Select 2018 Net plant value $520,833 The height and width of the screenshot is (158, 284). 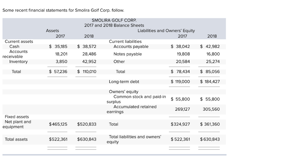coord(87,124)
